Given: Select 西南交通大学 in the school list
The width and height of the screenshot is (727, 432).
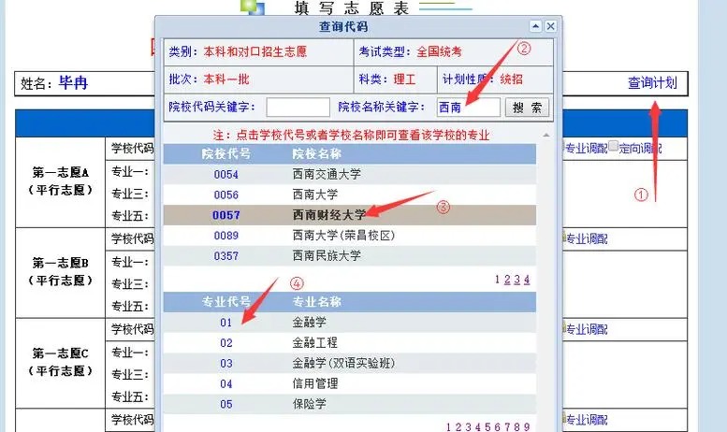Looking at the screenshot, I should [327, 174].
